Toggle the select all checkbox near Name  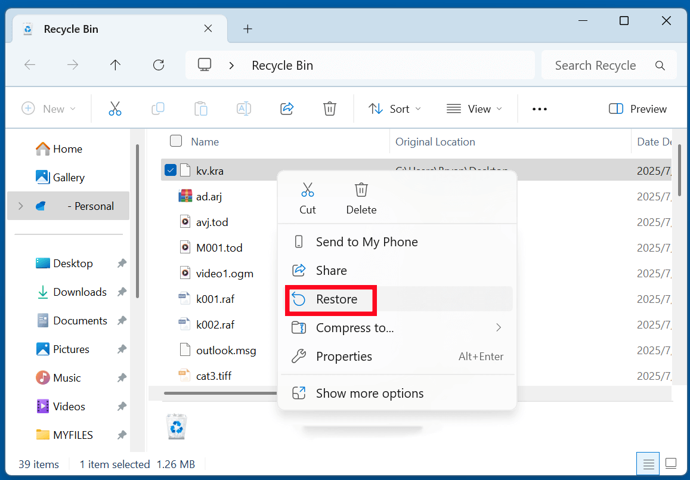point(176,141)
